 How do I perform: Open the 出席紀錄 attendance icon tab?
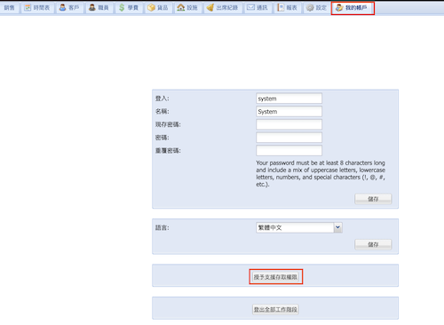pyautogui.click(x=223, y=8)
